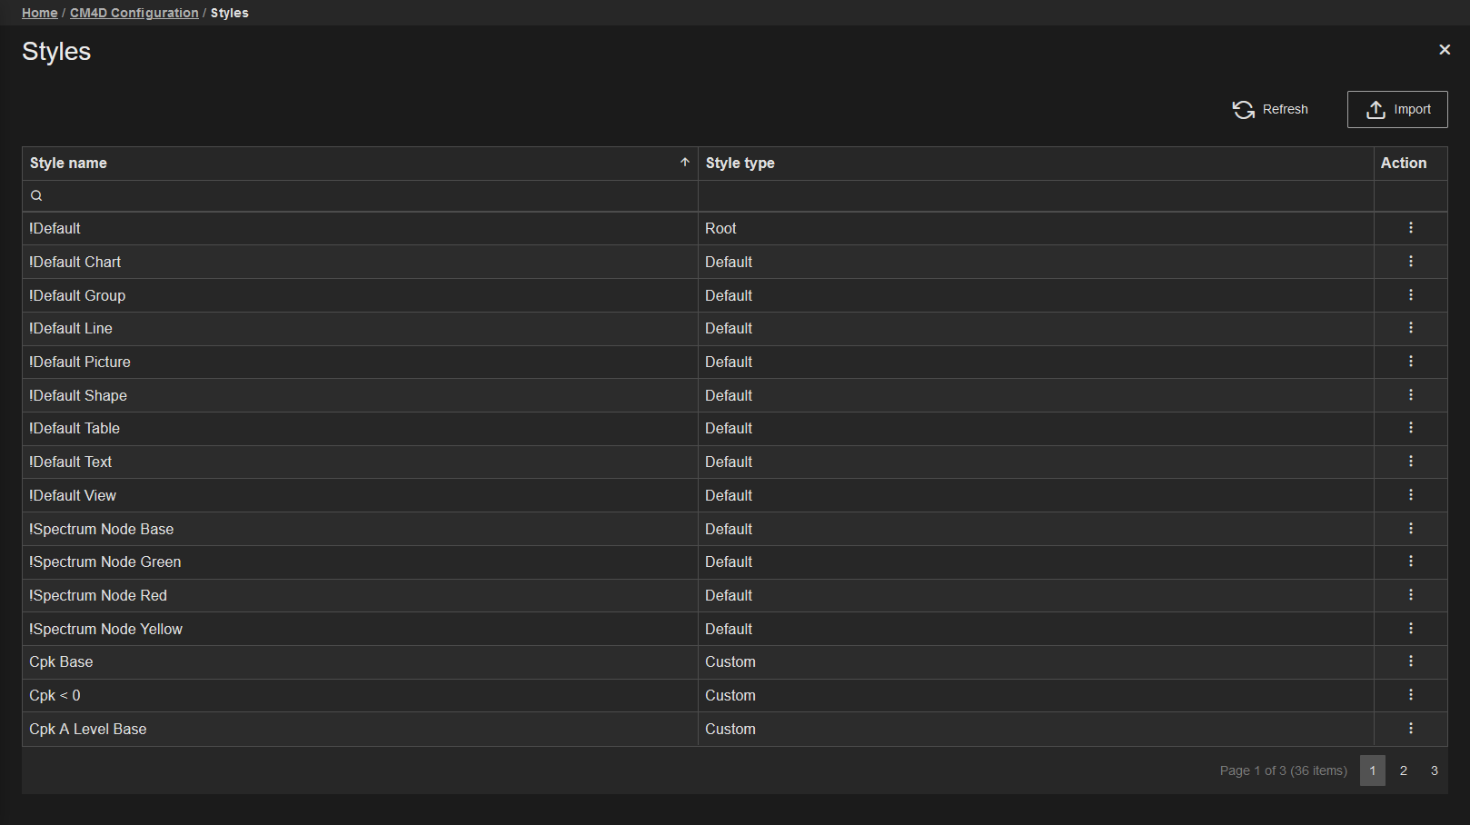Open action menu for !Spectrum Node Green
This screenshot has height=825, width=1470.
coord(1410,562)
